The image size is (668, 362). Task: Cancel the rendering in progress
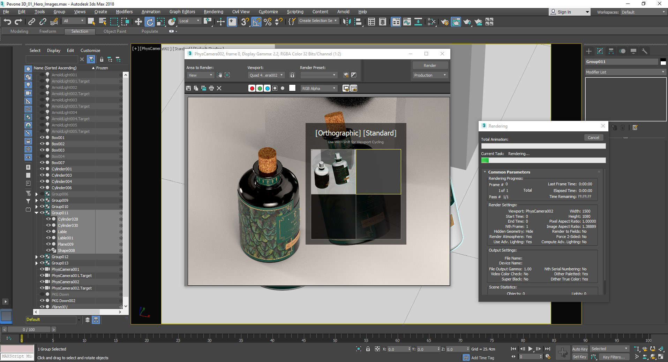593,138
